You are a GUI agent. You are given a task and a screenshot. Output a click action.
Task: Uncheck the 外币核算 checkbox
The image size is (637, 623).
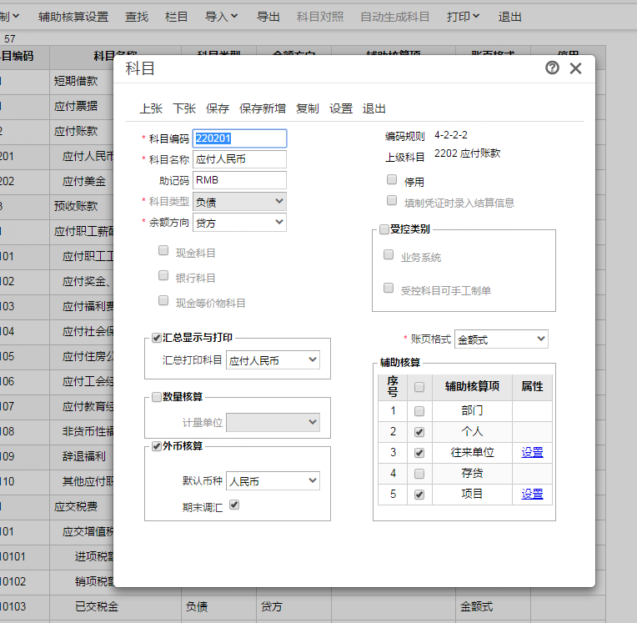coord(157,447)
